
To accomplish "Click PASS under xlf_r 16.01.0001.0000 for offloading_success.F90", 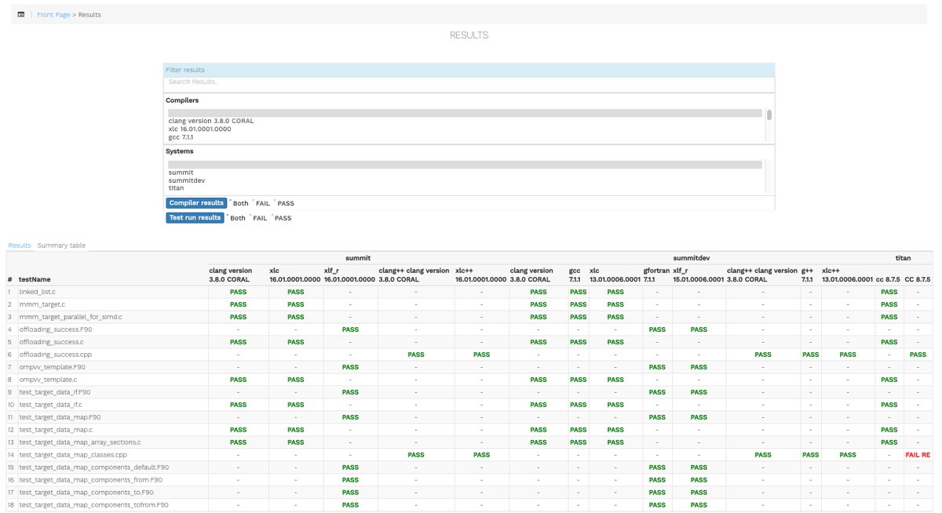I will 350,329.
